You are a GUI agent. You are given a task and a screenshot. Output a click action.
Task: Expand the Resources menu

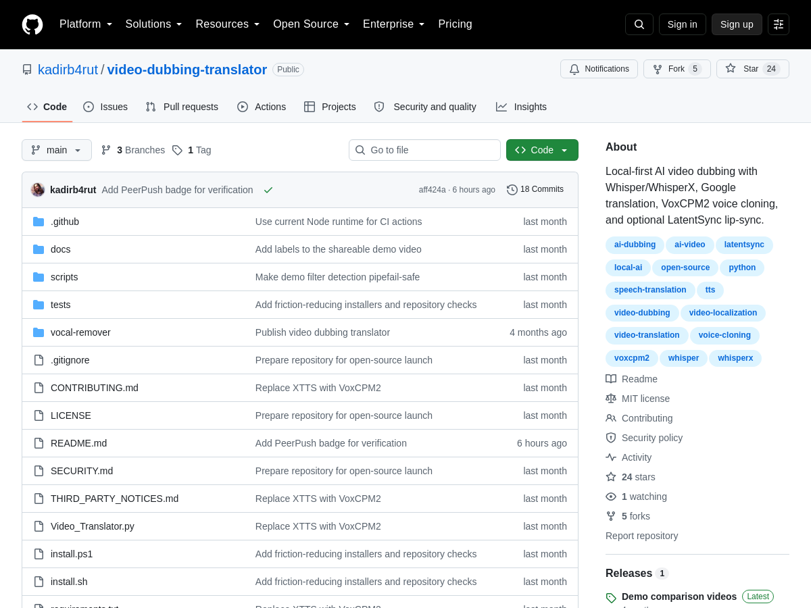[228, 24]
